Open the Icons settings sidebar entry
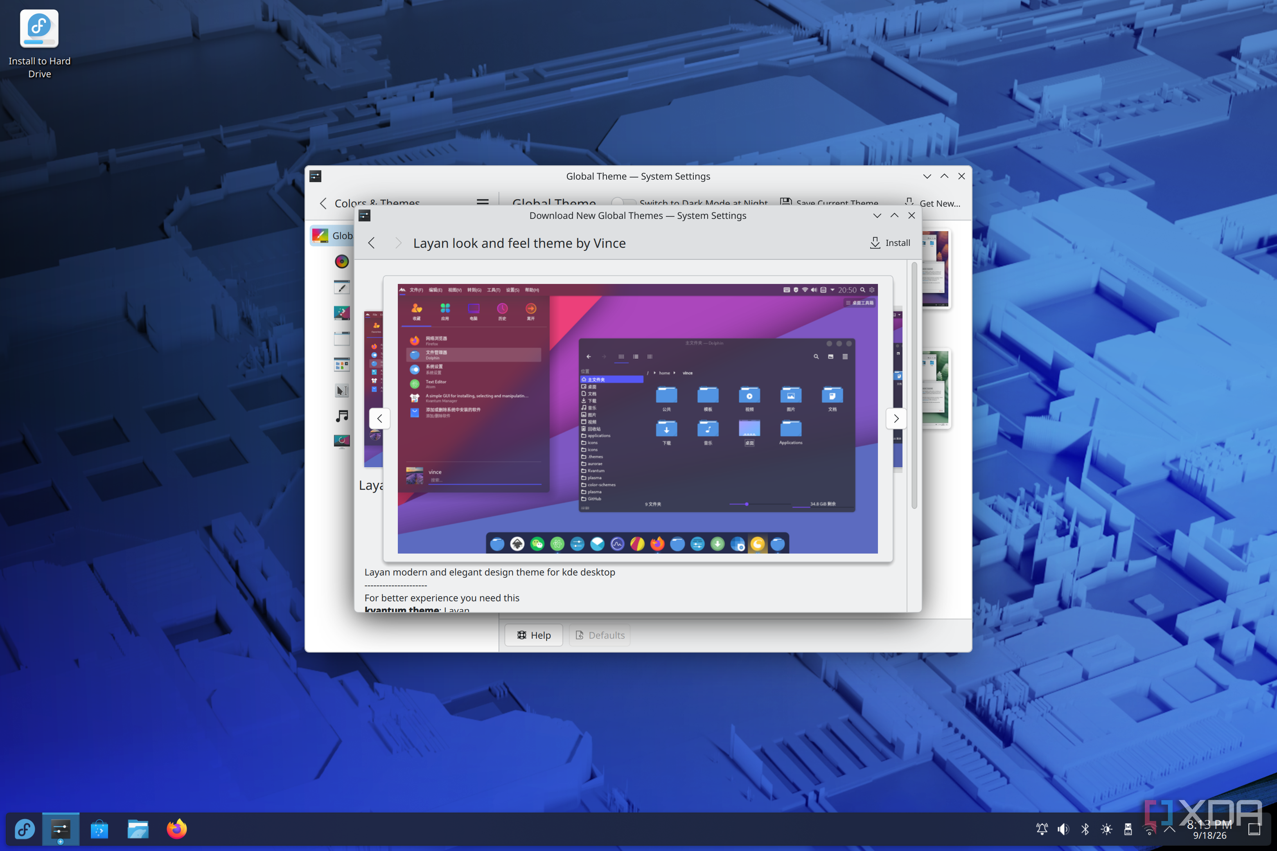 [x=341, y=365]
